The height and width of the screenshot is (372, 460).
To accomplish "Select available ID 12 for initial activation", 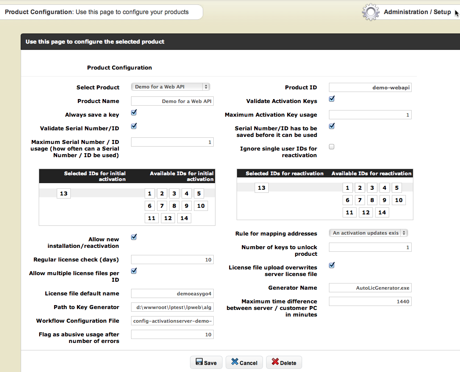I will (168, 218).
